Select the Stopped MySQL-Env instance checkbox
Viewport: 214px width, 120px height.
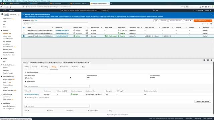(x=24, y=30)
